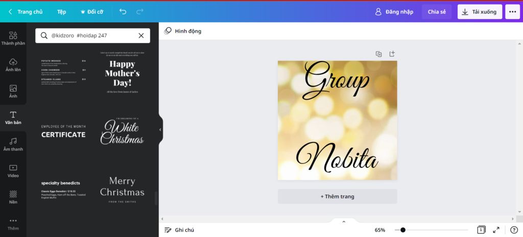Select the Potato Wedges menu text template
The width and height of the screenshot is (523, 237).
63,72
